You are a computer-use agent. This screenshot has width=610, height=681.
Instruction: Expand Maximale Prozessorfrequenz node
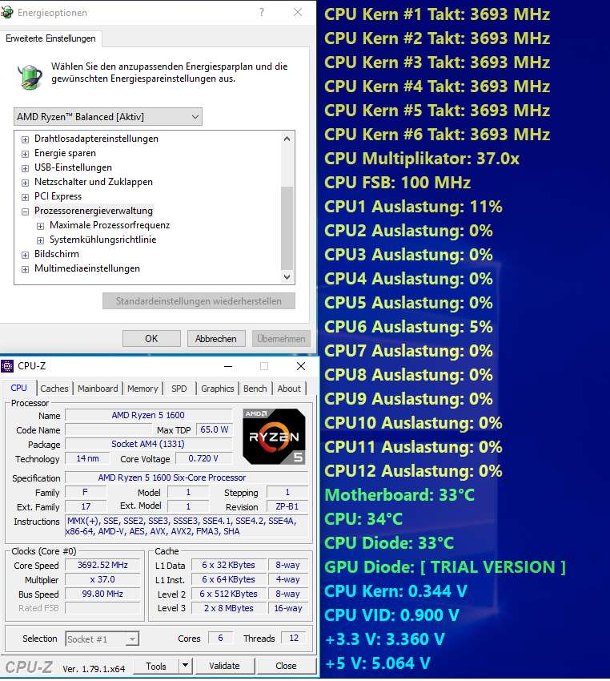(x=40, y=226)
